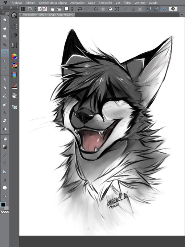Click the Clear outside selection icon
This screenshot has height=247, width=185.
pyautogui.click(x=103, y=9)
